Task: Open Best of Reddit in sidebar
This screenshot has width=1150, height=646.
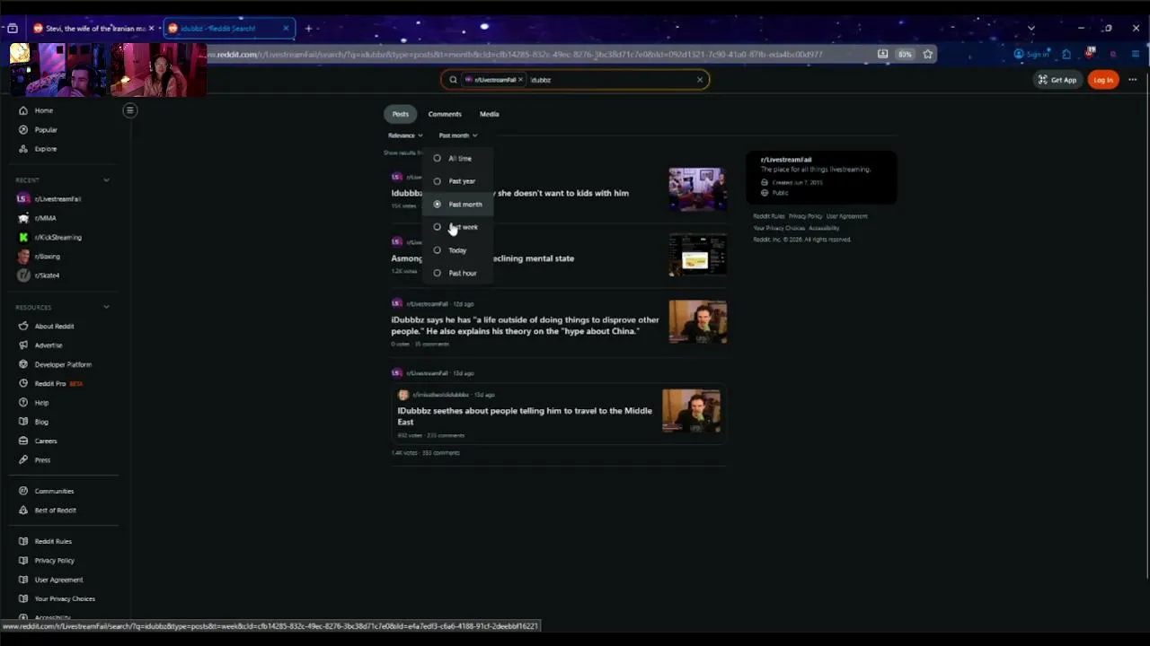Action: coord(55,511)
